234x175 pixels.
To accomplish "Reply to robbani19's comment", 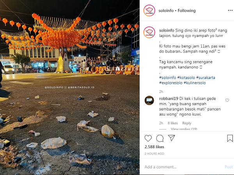I will (187, 123).
